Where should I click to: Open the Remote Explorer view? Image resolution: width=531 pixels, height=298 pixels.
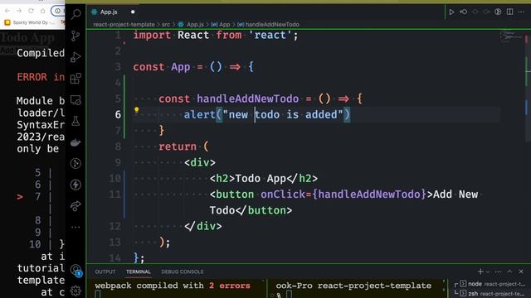coord(76,100)
